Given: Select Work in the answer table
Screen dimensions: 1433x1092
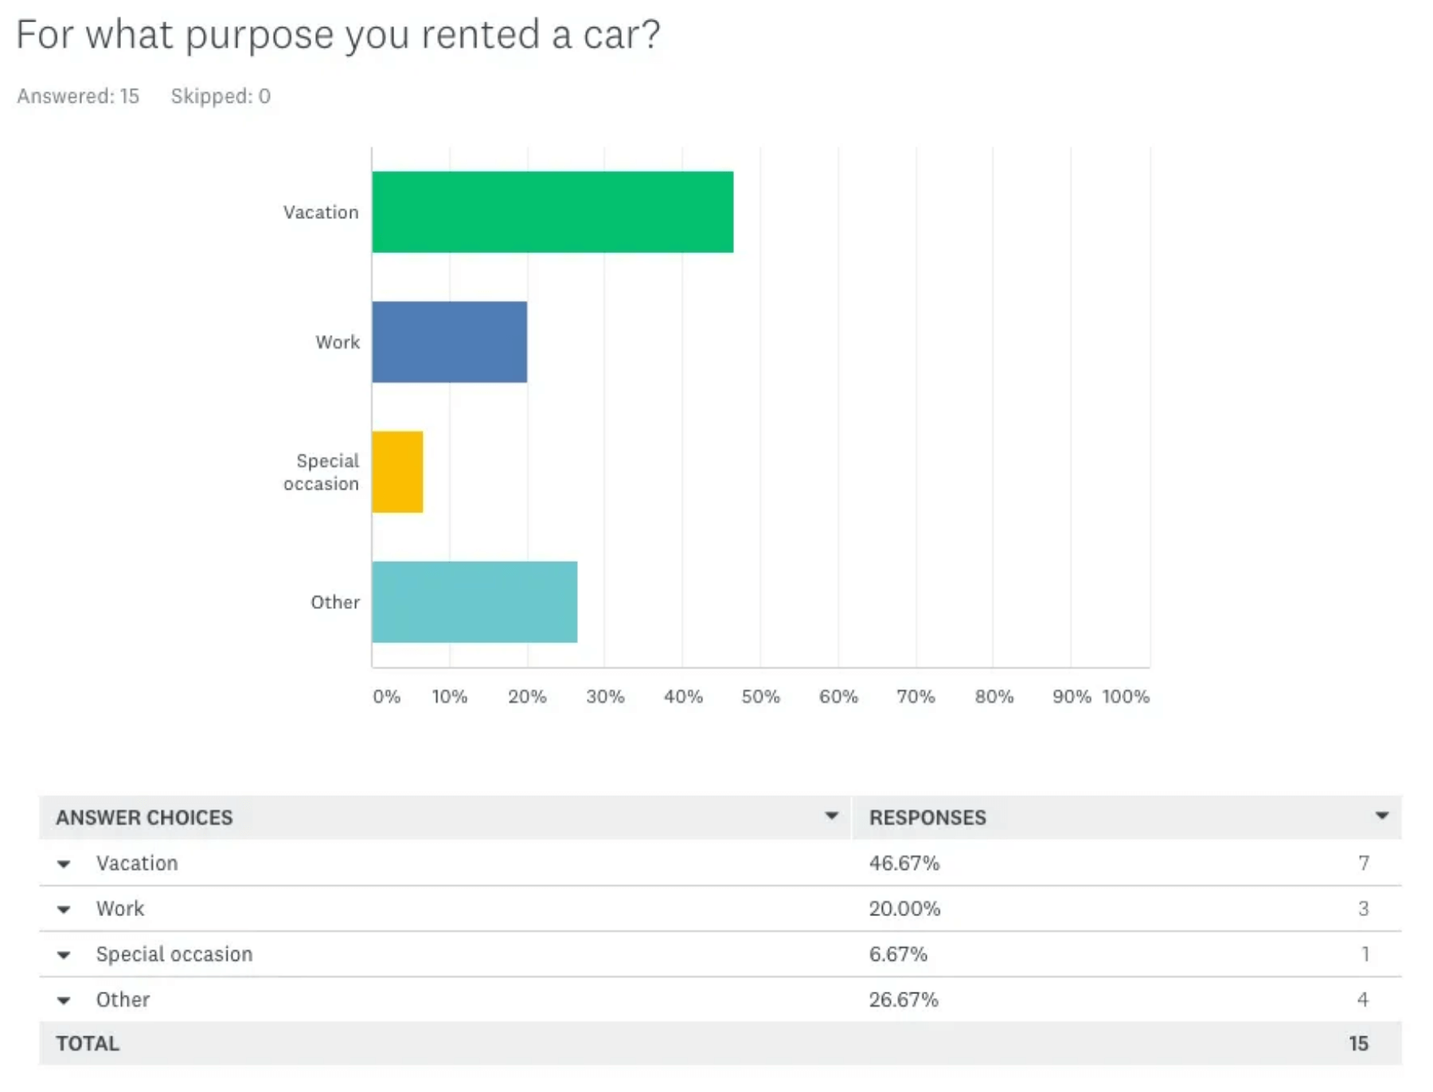Looking at the screenshot, I should [x=120, y=908].
